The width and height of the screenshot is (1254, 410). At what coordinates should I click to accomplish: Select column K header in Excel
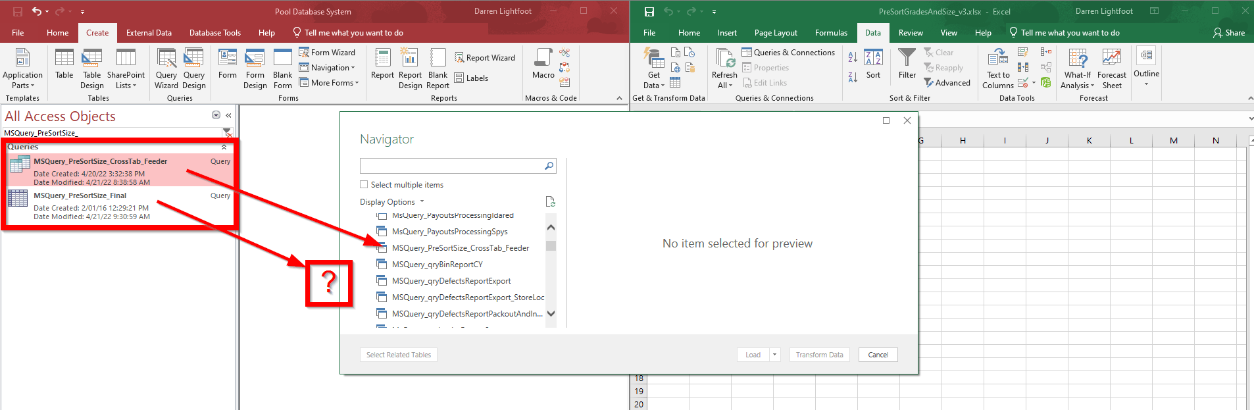[1089, 140]
